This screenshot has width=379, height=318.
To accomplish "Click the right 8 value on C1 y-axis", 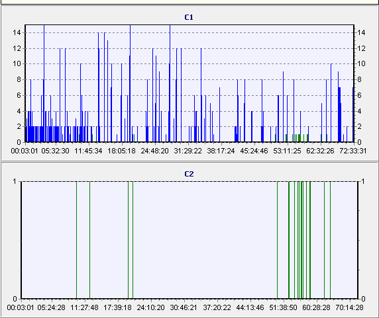I will point(359,79).
